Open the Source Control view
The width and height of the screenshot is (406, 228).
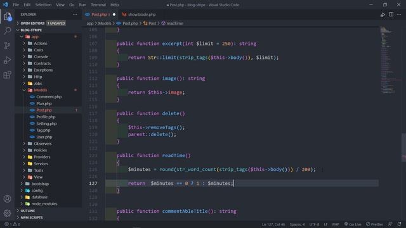coord(7,46)
